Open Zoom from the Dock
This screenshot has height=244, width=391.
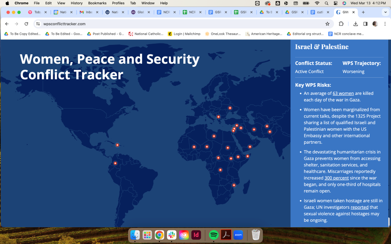pyautogui.click(x=238, y=235)
